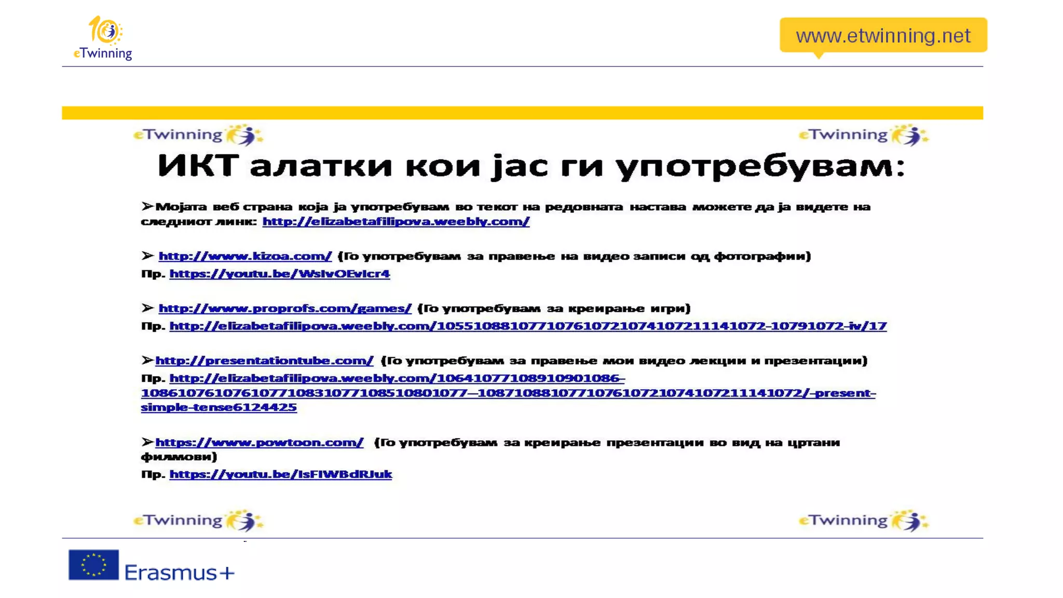
Task: Click the www.etwinning.net yellow badge
Action: coord(883,35)
